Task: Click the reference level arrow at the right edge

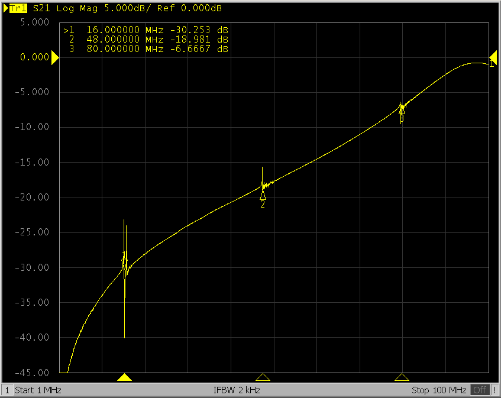Action: click(x=492, y=58)
